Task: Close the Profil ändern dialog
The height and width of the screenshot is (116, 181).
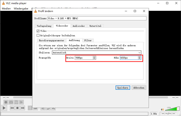Action: [x=144, y=11]
